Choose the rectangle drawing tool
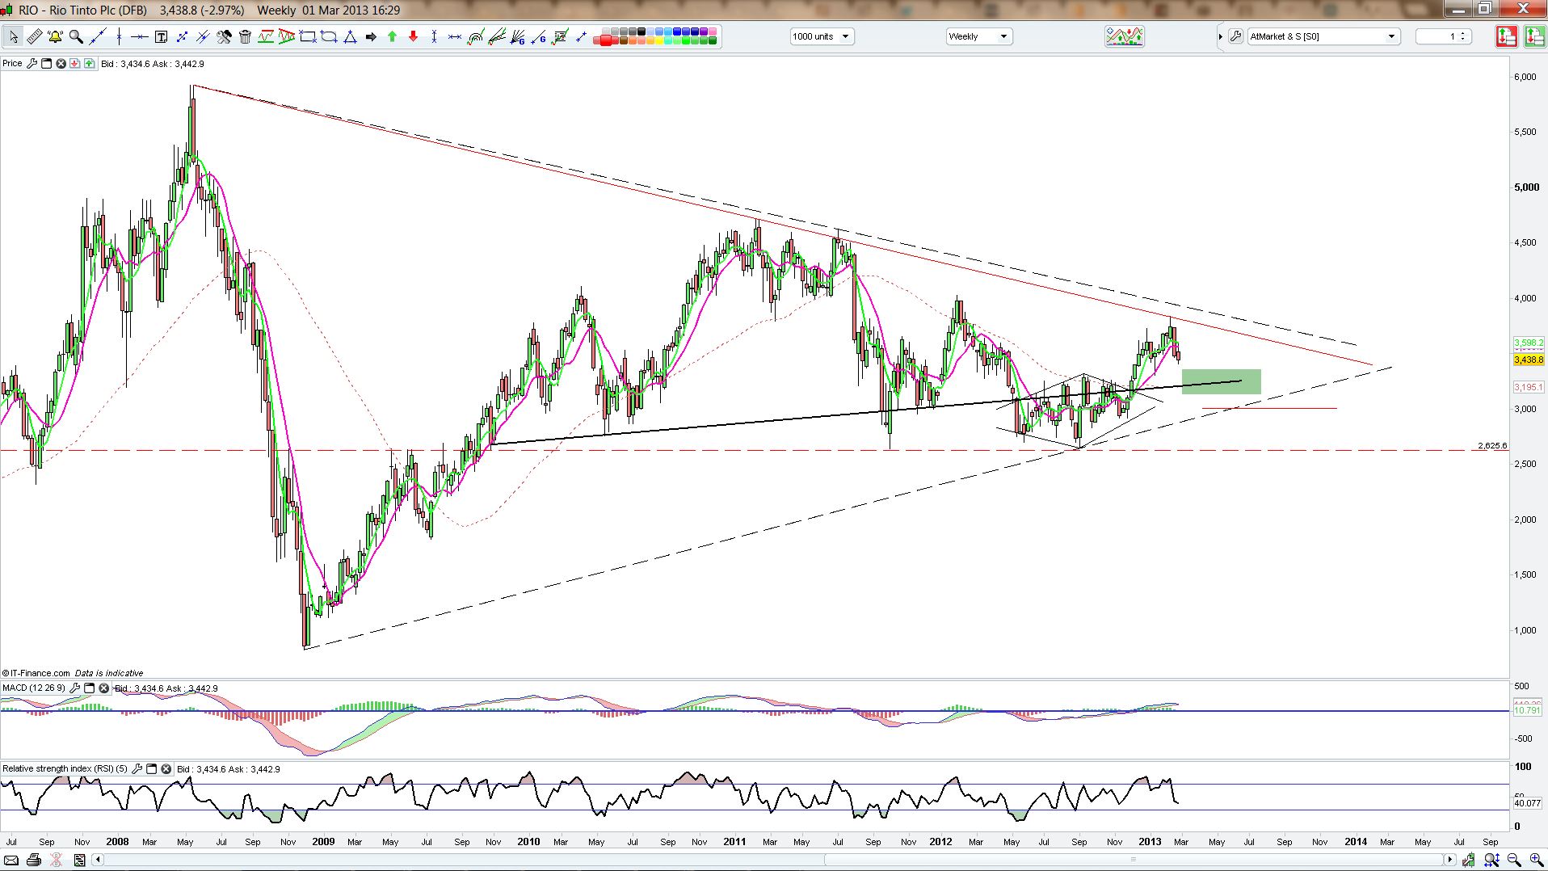The image size is (1548, 871). 307,36
